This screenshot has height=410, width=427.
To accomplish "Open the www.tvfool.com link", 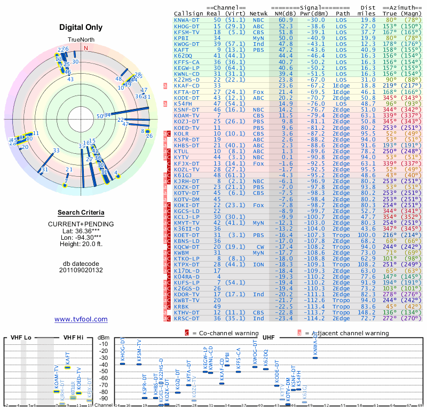I will (x=81, y=319).
